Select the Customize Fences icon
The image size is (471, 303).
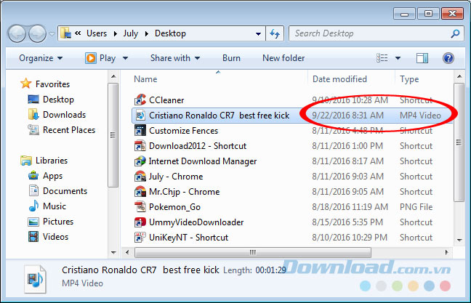coord(140,130)
